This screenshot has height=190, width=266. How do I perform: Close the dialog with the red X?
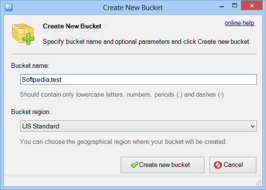[x=252, y=6]
